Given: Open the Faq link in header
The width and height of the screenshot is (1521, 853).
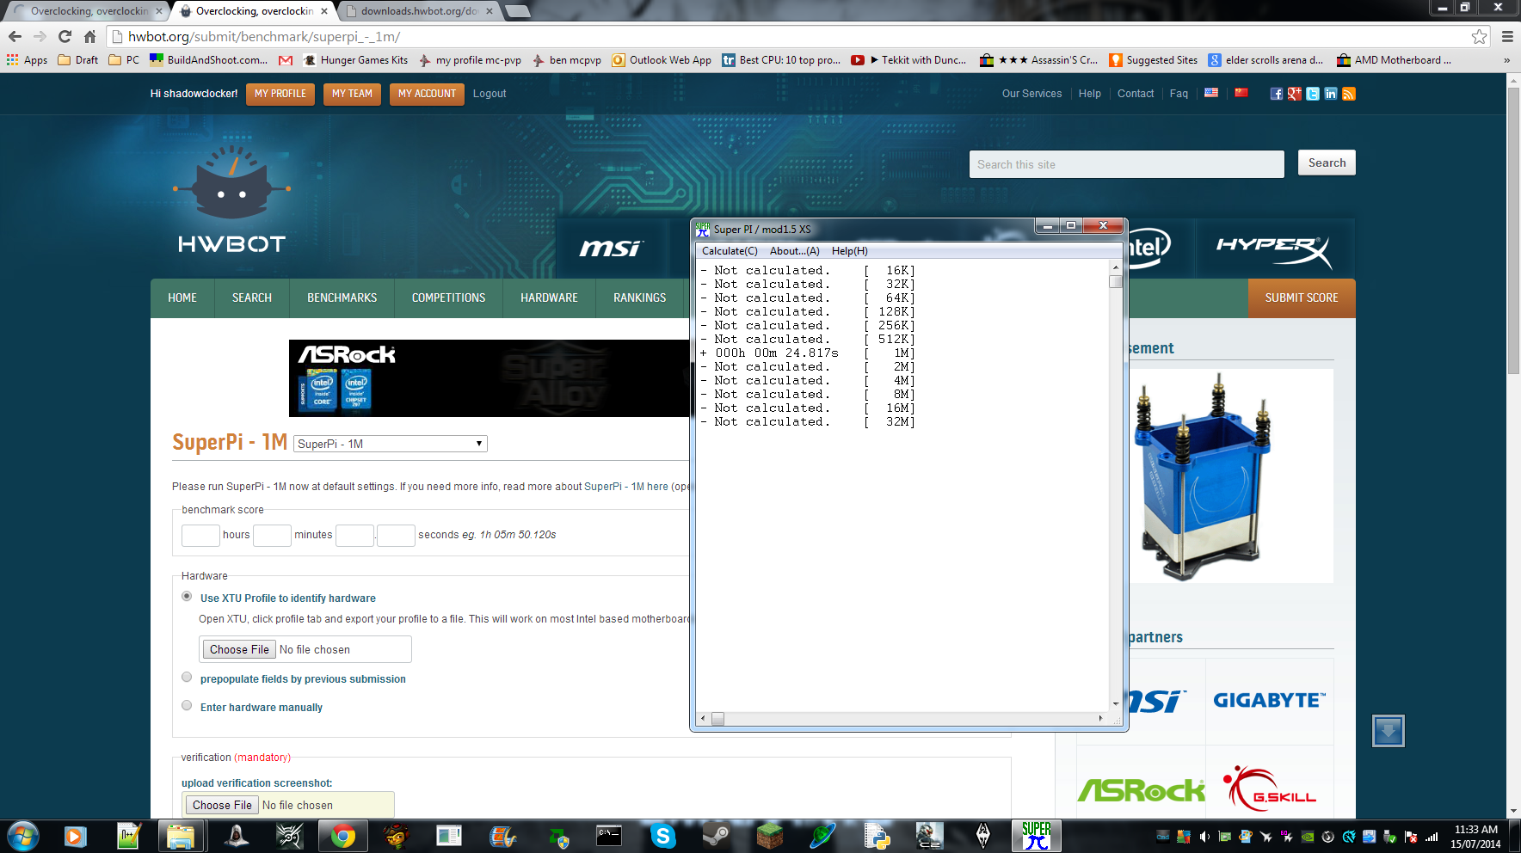Looking at the screenshot, I should tap(1179, 94).
